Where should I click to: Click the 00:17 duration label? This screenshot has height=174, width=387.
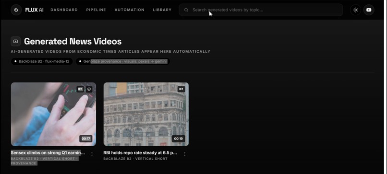tap(85, 139)
